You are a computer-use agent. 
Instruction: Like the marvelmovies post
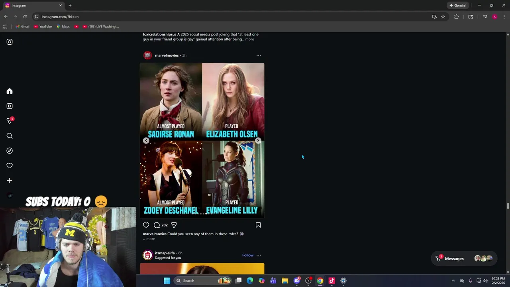[146, 225]
